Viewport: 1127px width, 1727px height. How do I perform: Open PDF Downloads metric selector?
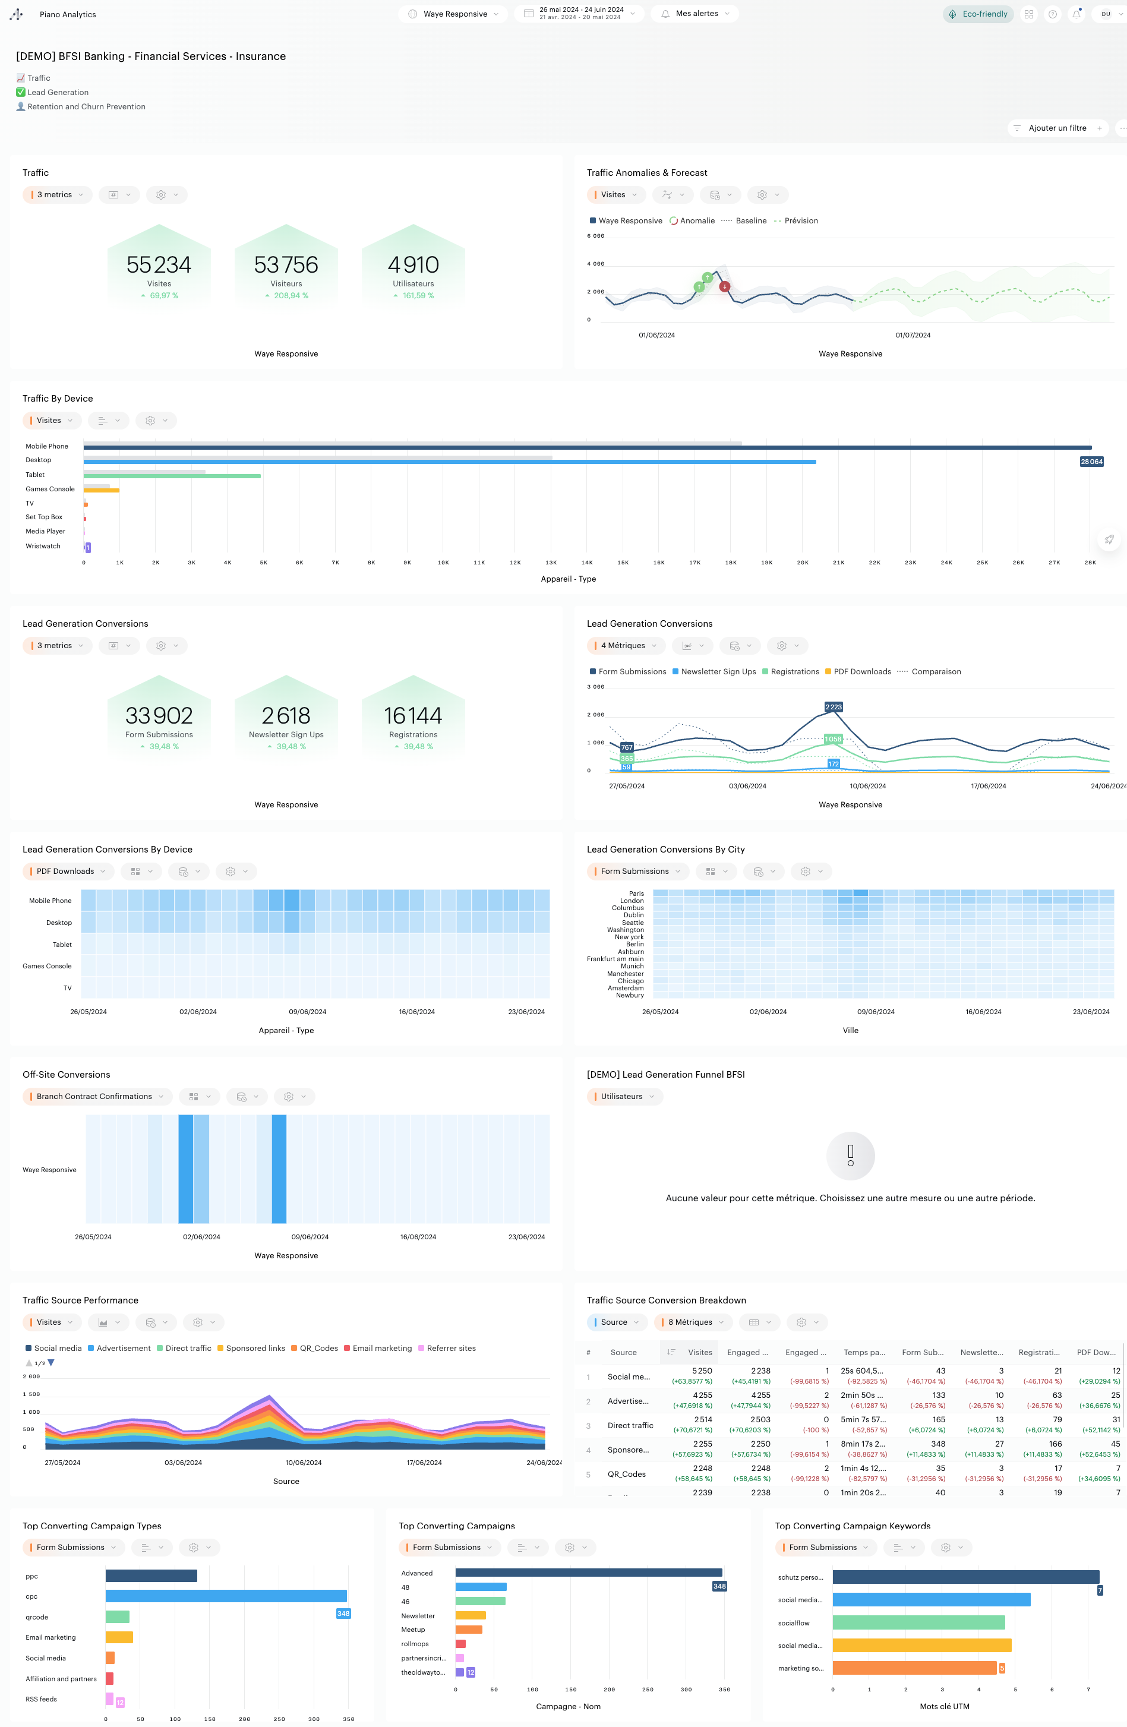click(x=69, y=872)
